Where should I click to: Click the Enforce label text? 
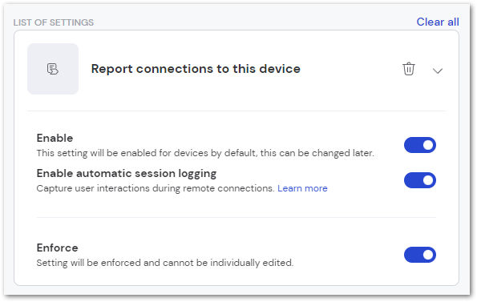tap(57, 248)
